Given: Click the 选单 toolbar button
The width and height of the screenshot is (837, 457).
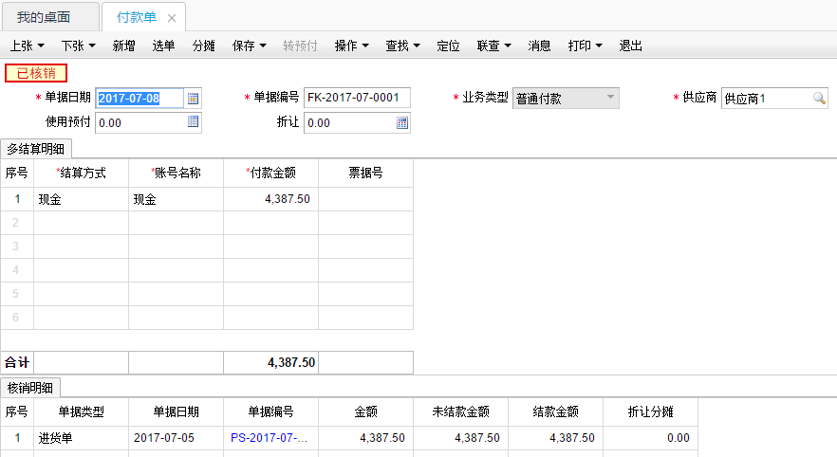Looking at the screenshot, I should point(163,46).
